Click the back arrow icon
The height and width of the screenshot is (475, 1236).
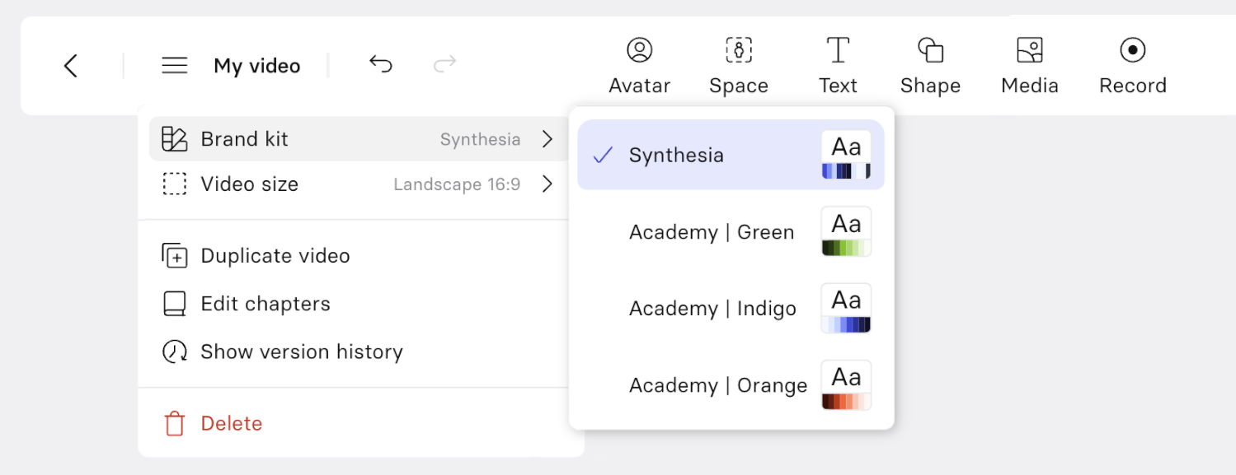pyautogui.click(x=71, y=66)
